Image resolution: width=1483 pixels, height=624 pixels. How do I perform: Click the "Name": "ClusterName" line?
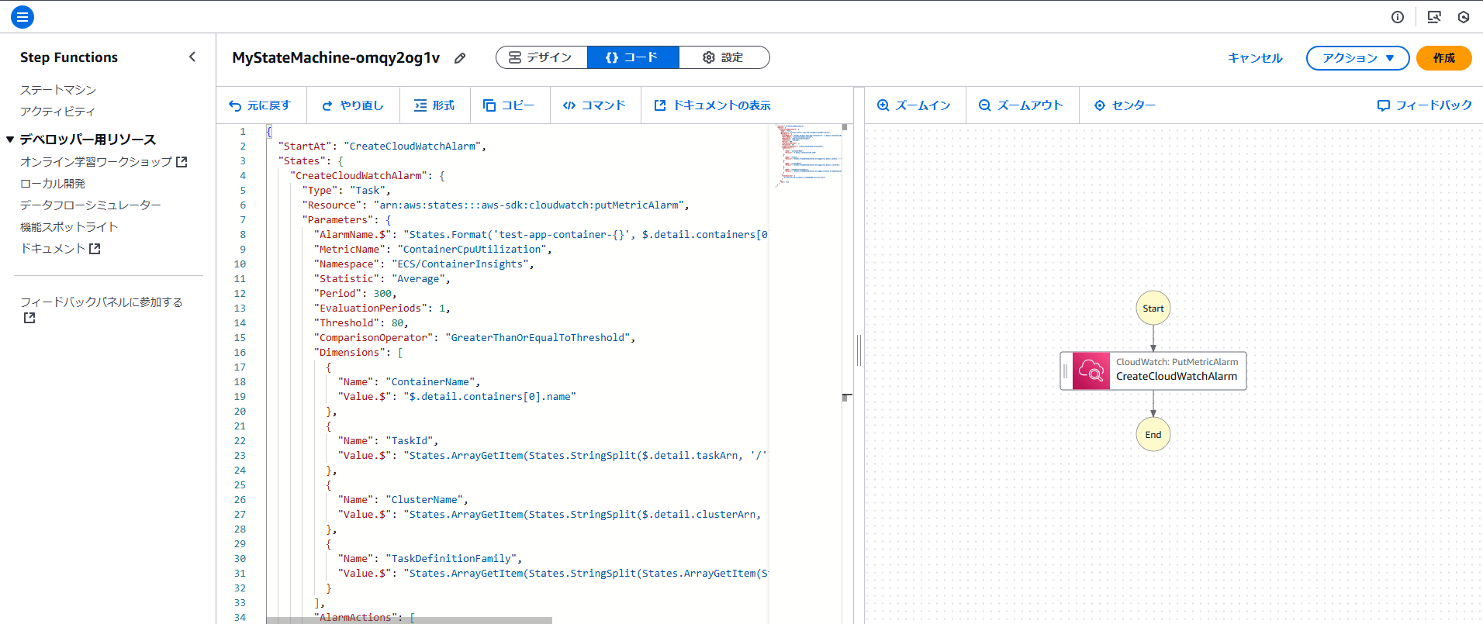click(403, 500)
